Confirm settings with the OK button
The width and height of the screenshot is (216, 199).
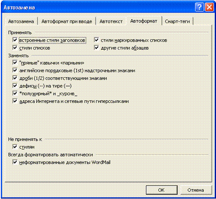pos(162,190)
